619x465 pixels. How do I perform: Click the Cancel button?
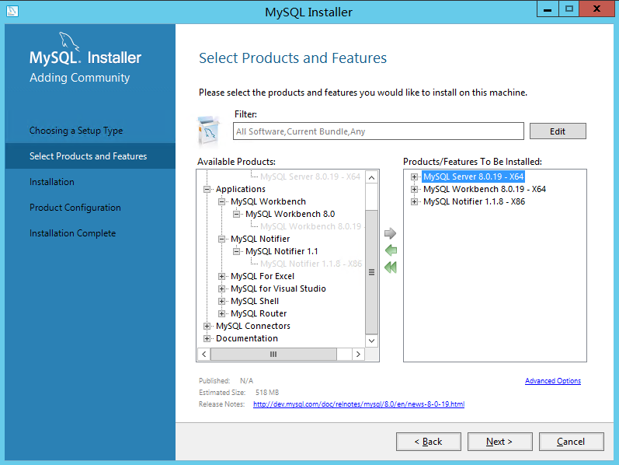[571, 442]
